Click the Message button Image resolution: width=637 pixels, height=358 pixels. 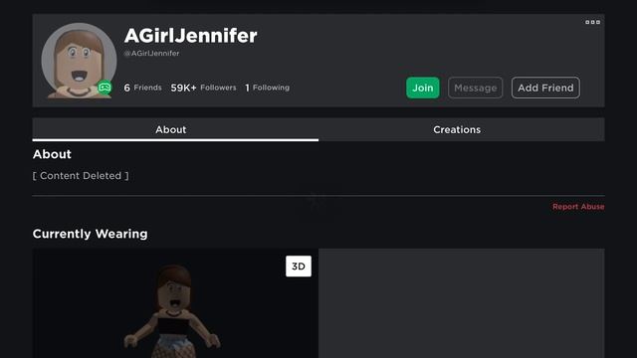(476, 88)
